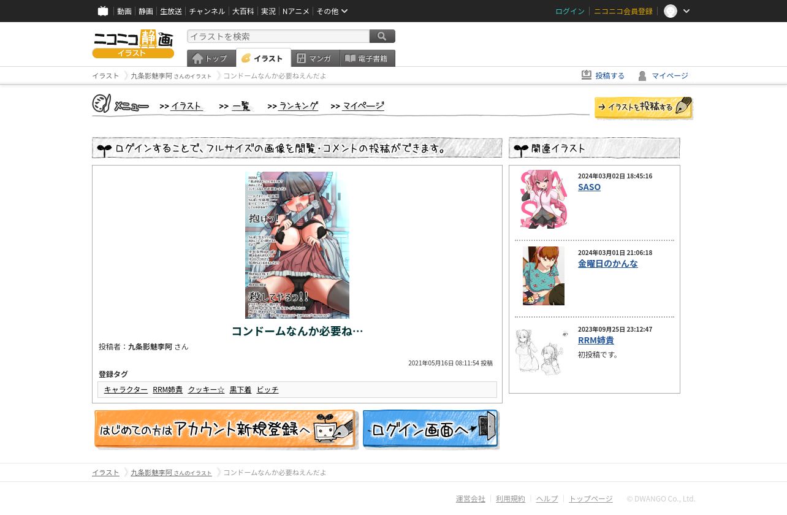The width and height of the screenshot is (787, 515).
Task: Switch to the トップ tab
Action: pos(211,58)
